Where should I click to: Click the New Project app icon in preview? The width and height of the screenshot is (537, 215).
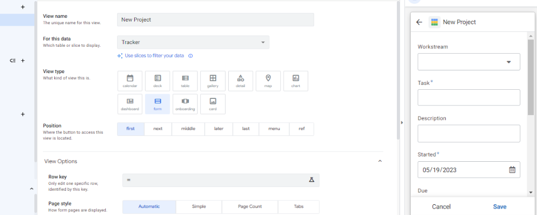coord(434,22)
